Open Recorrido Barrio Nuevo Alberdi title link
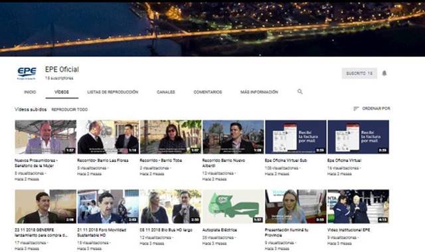 click(224, 163)
